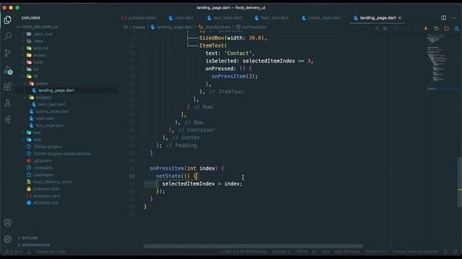The height and width of the screenshot is (259, 462).
Task: Switch to the colors_style.dart tab
Action: (x=321, y=18)
